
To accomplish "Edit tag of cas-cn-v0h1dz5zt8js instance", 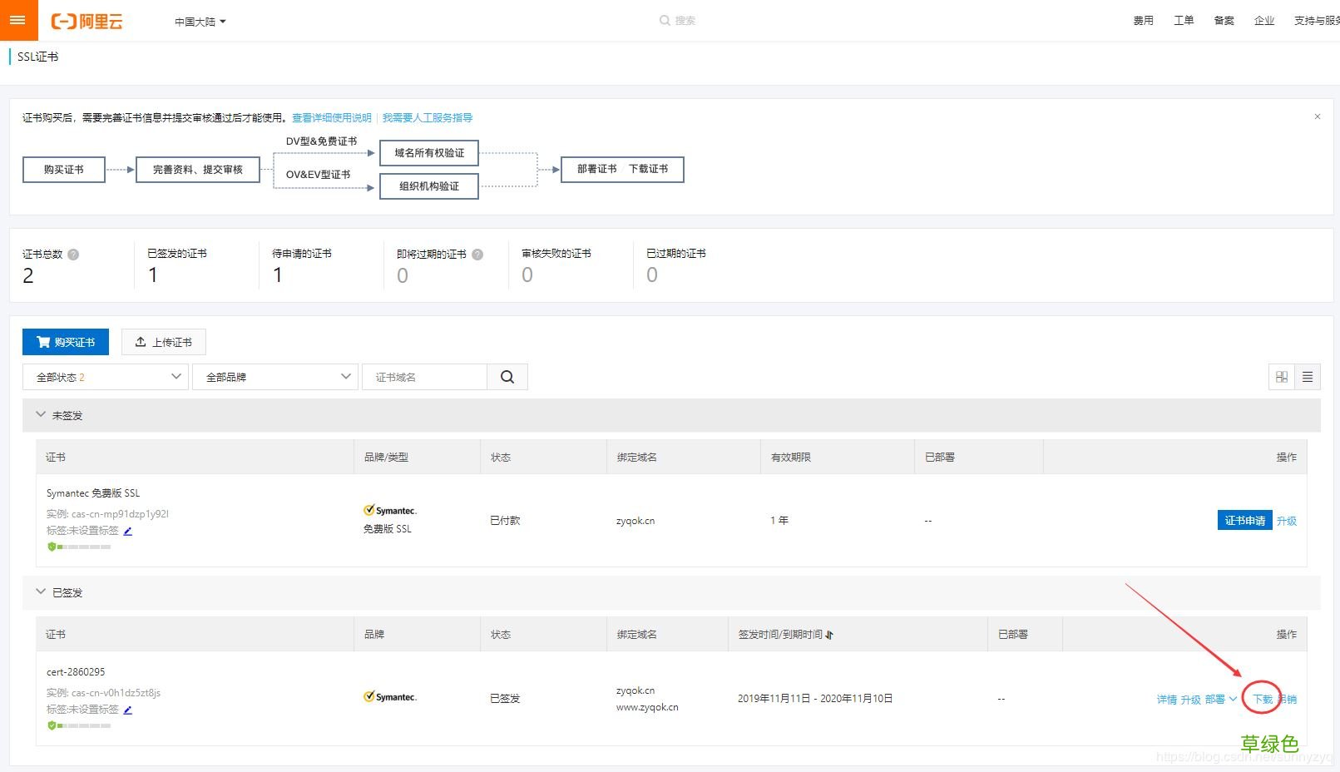I will click(x=128, y=710).
